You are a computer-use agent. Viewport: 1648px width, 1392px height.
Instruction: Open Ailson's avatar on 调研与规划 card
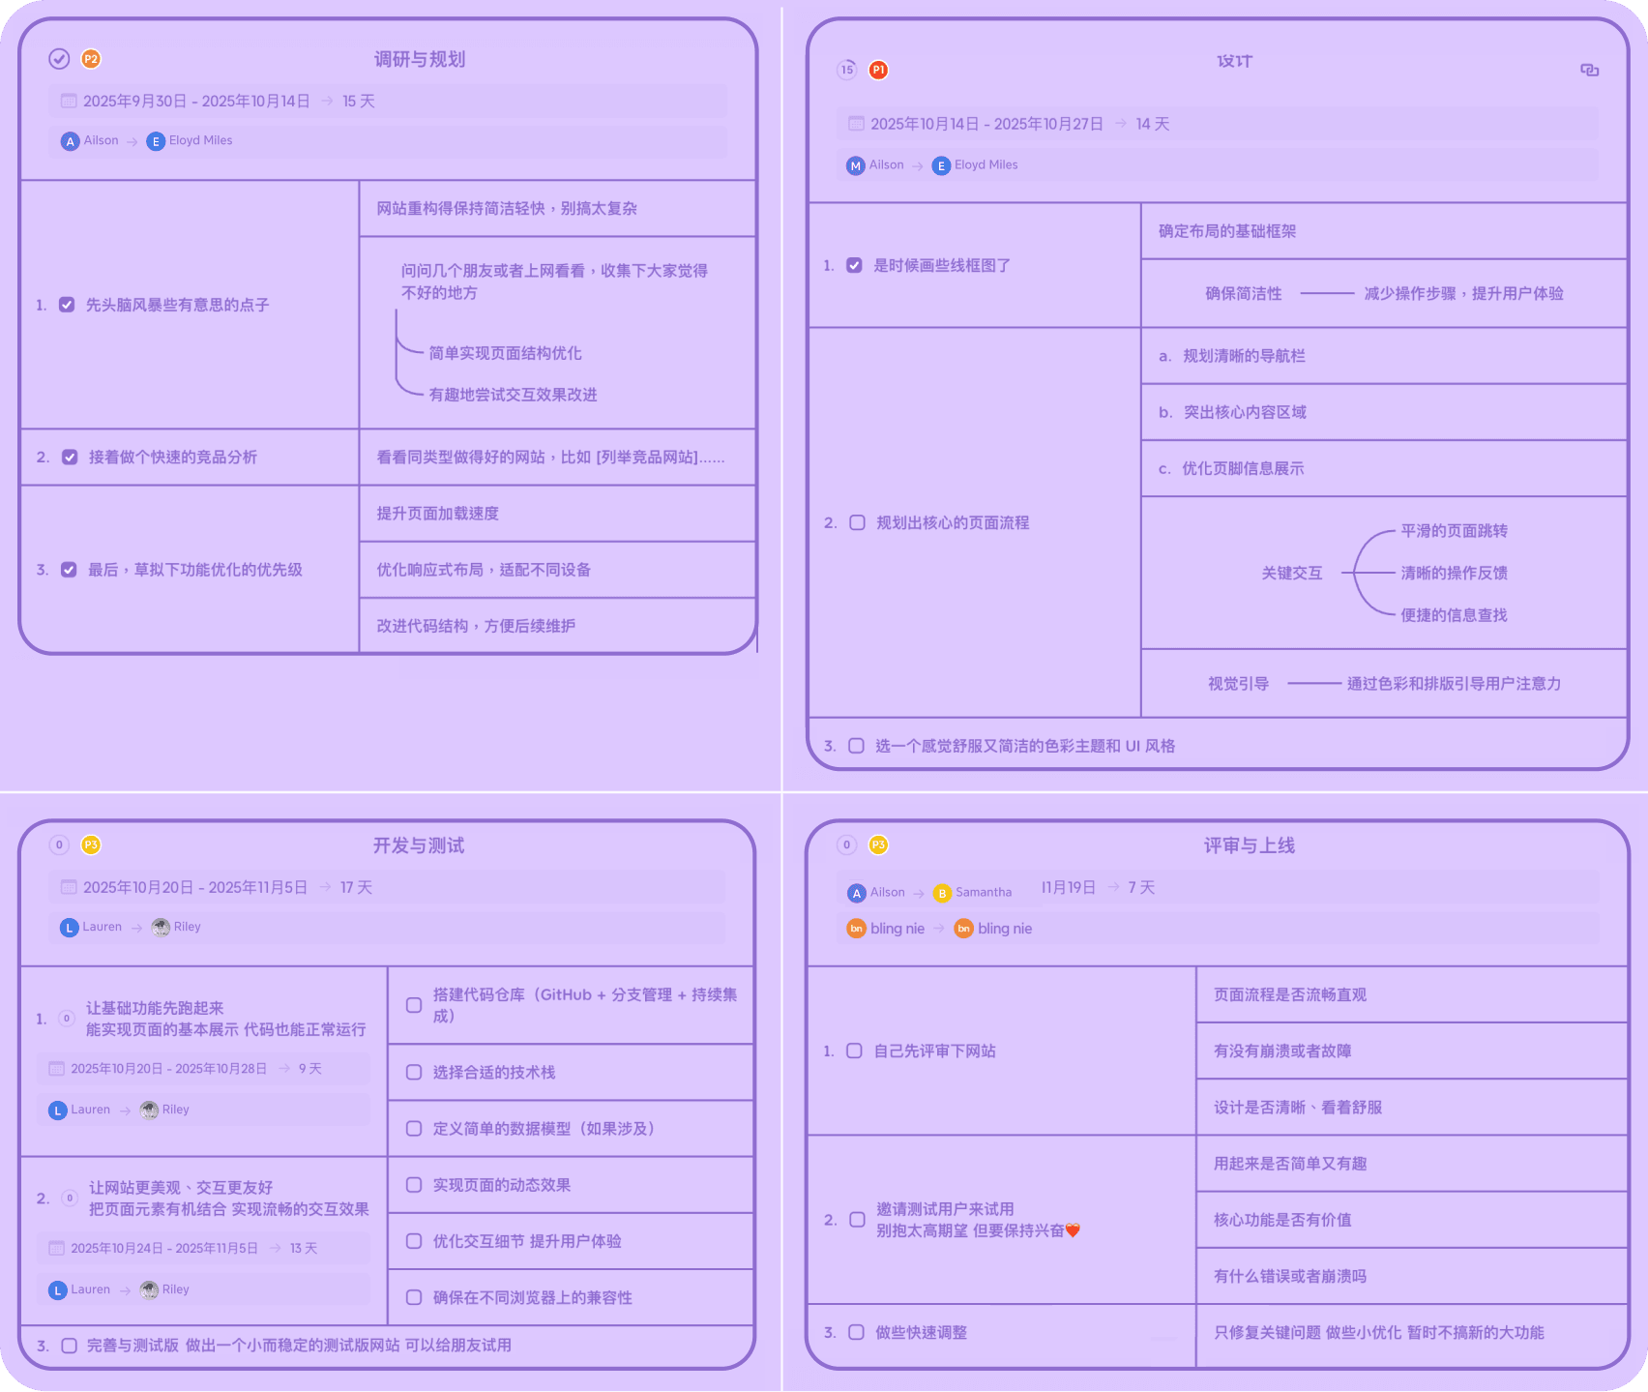coord(70,140)
